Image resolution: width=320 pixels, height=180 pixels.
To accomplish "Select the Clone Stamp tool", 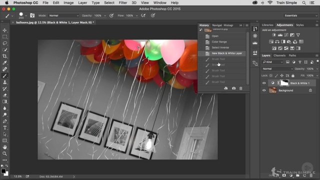I will 4,82.
